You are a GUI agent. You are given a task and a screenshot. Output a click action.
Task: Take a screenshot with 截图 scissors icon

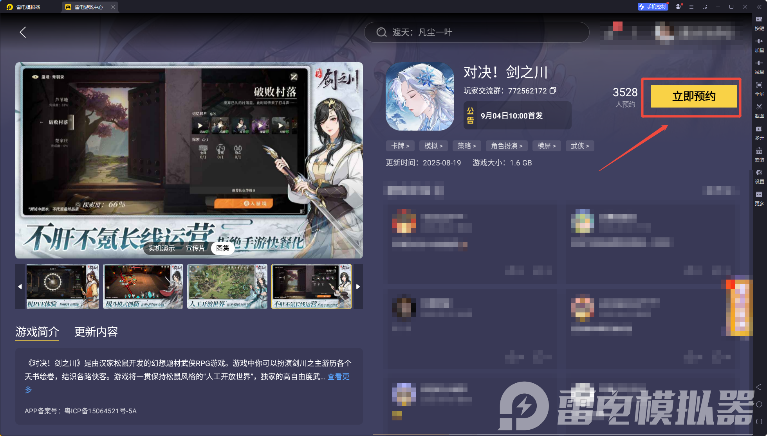coord(759,110)
